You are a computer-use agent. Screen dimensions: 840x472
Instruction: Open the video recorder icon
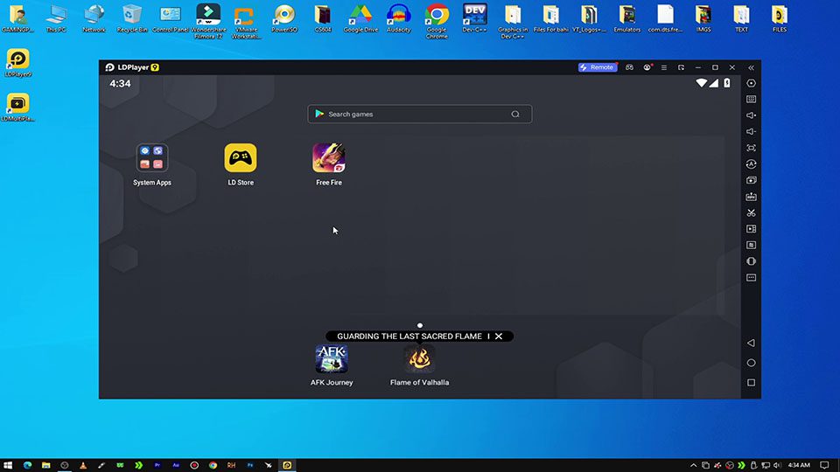click(751, 229)
